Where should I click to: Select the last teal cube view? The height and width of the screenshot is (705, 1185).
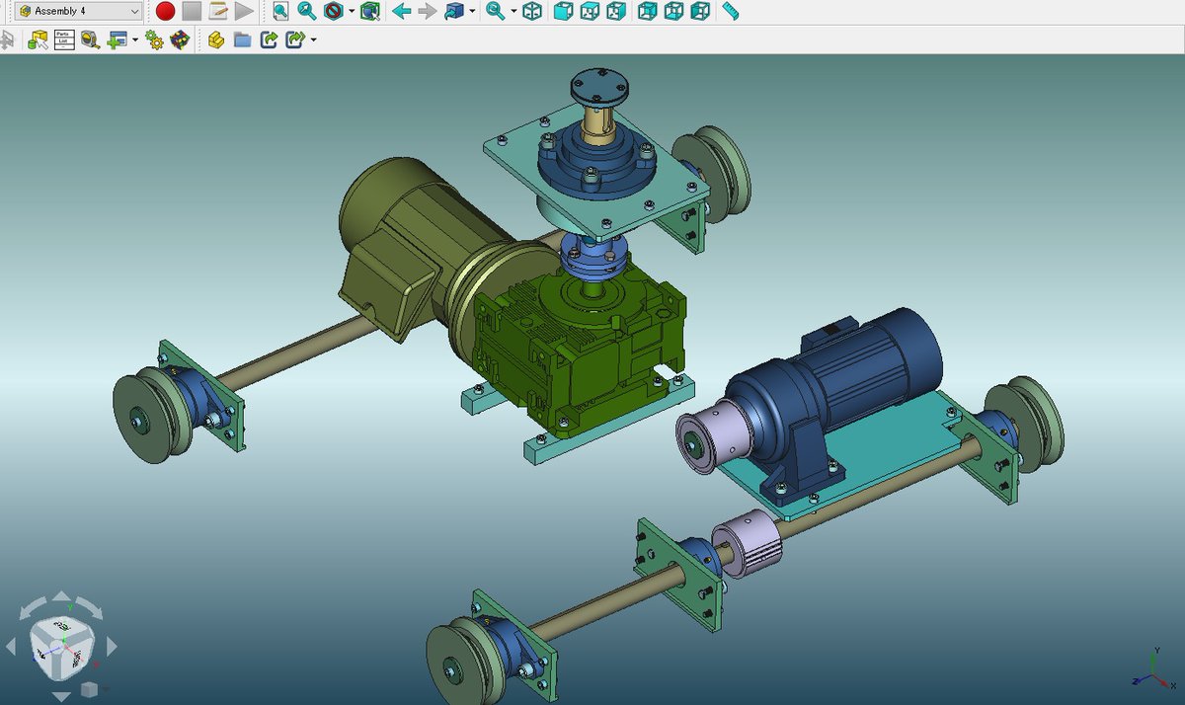(699, 12)
